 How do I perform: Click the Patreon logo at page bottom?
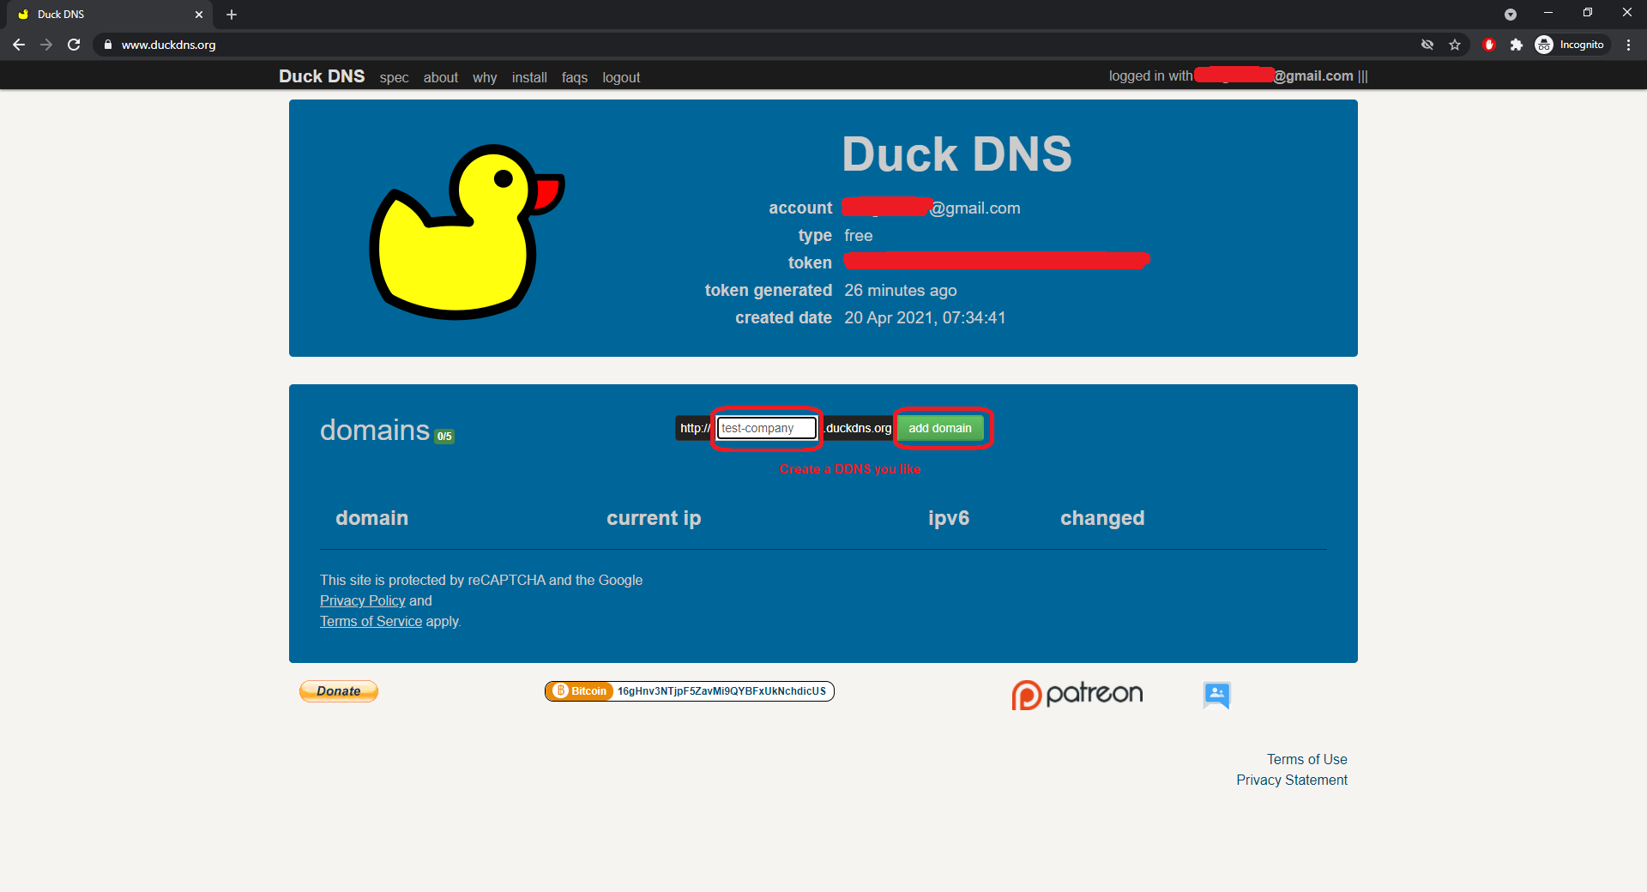pos(1077,694)
